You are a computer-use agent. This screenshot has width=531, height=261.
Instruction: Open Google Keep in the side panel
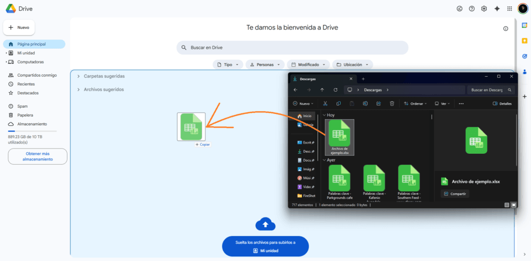525,41
